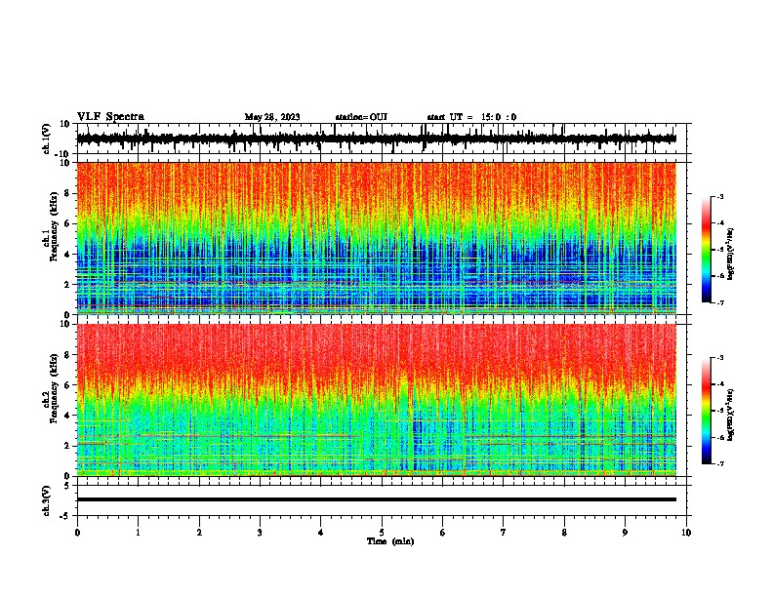Click the flat black ch.3 voltage trace

pyautogui.click(x=376, y=499)
